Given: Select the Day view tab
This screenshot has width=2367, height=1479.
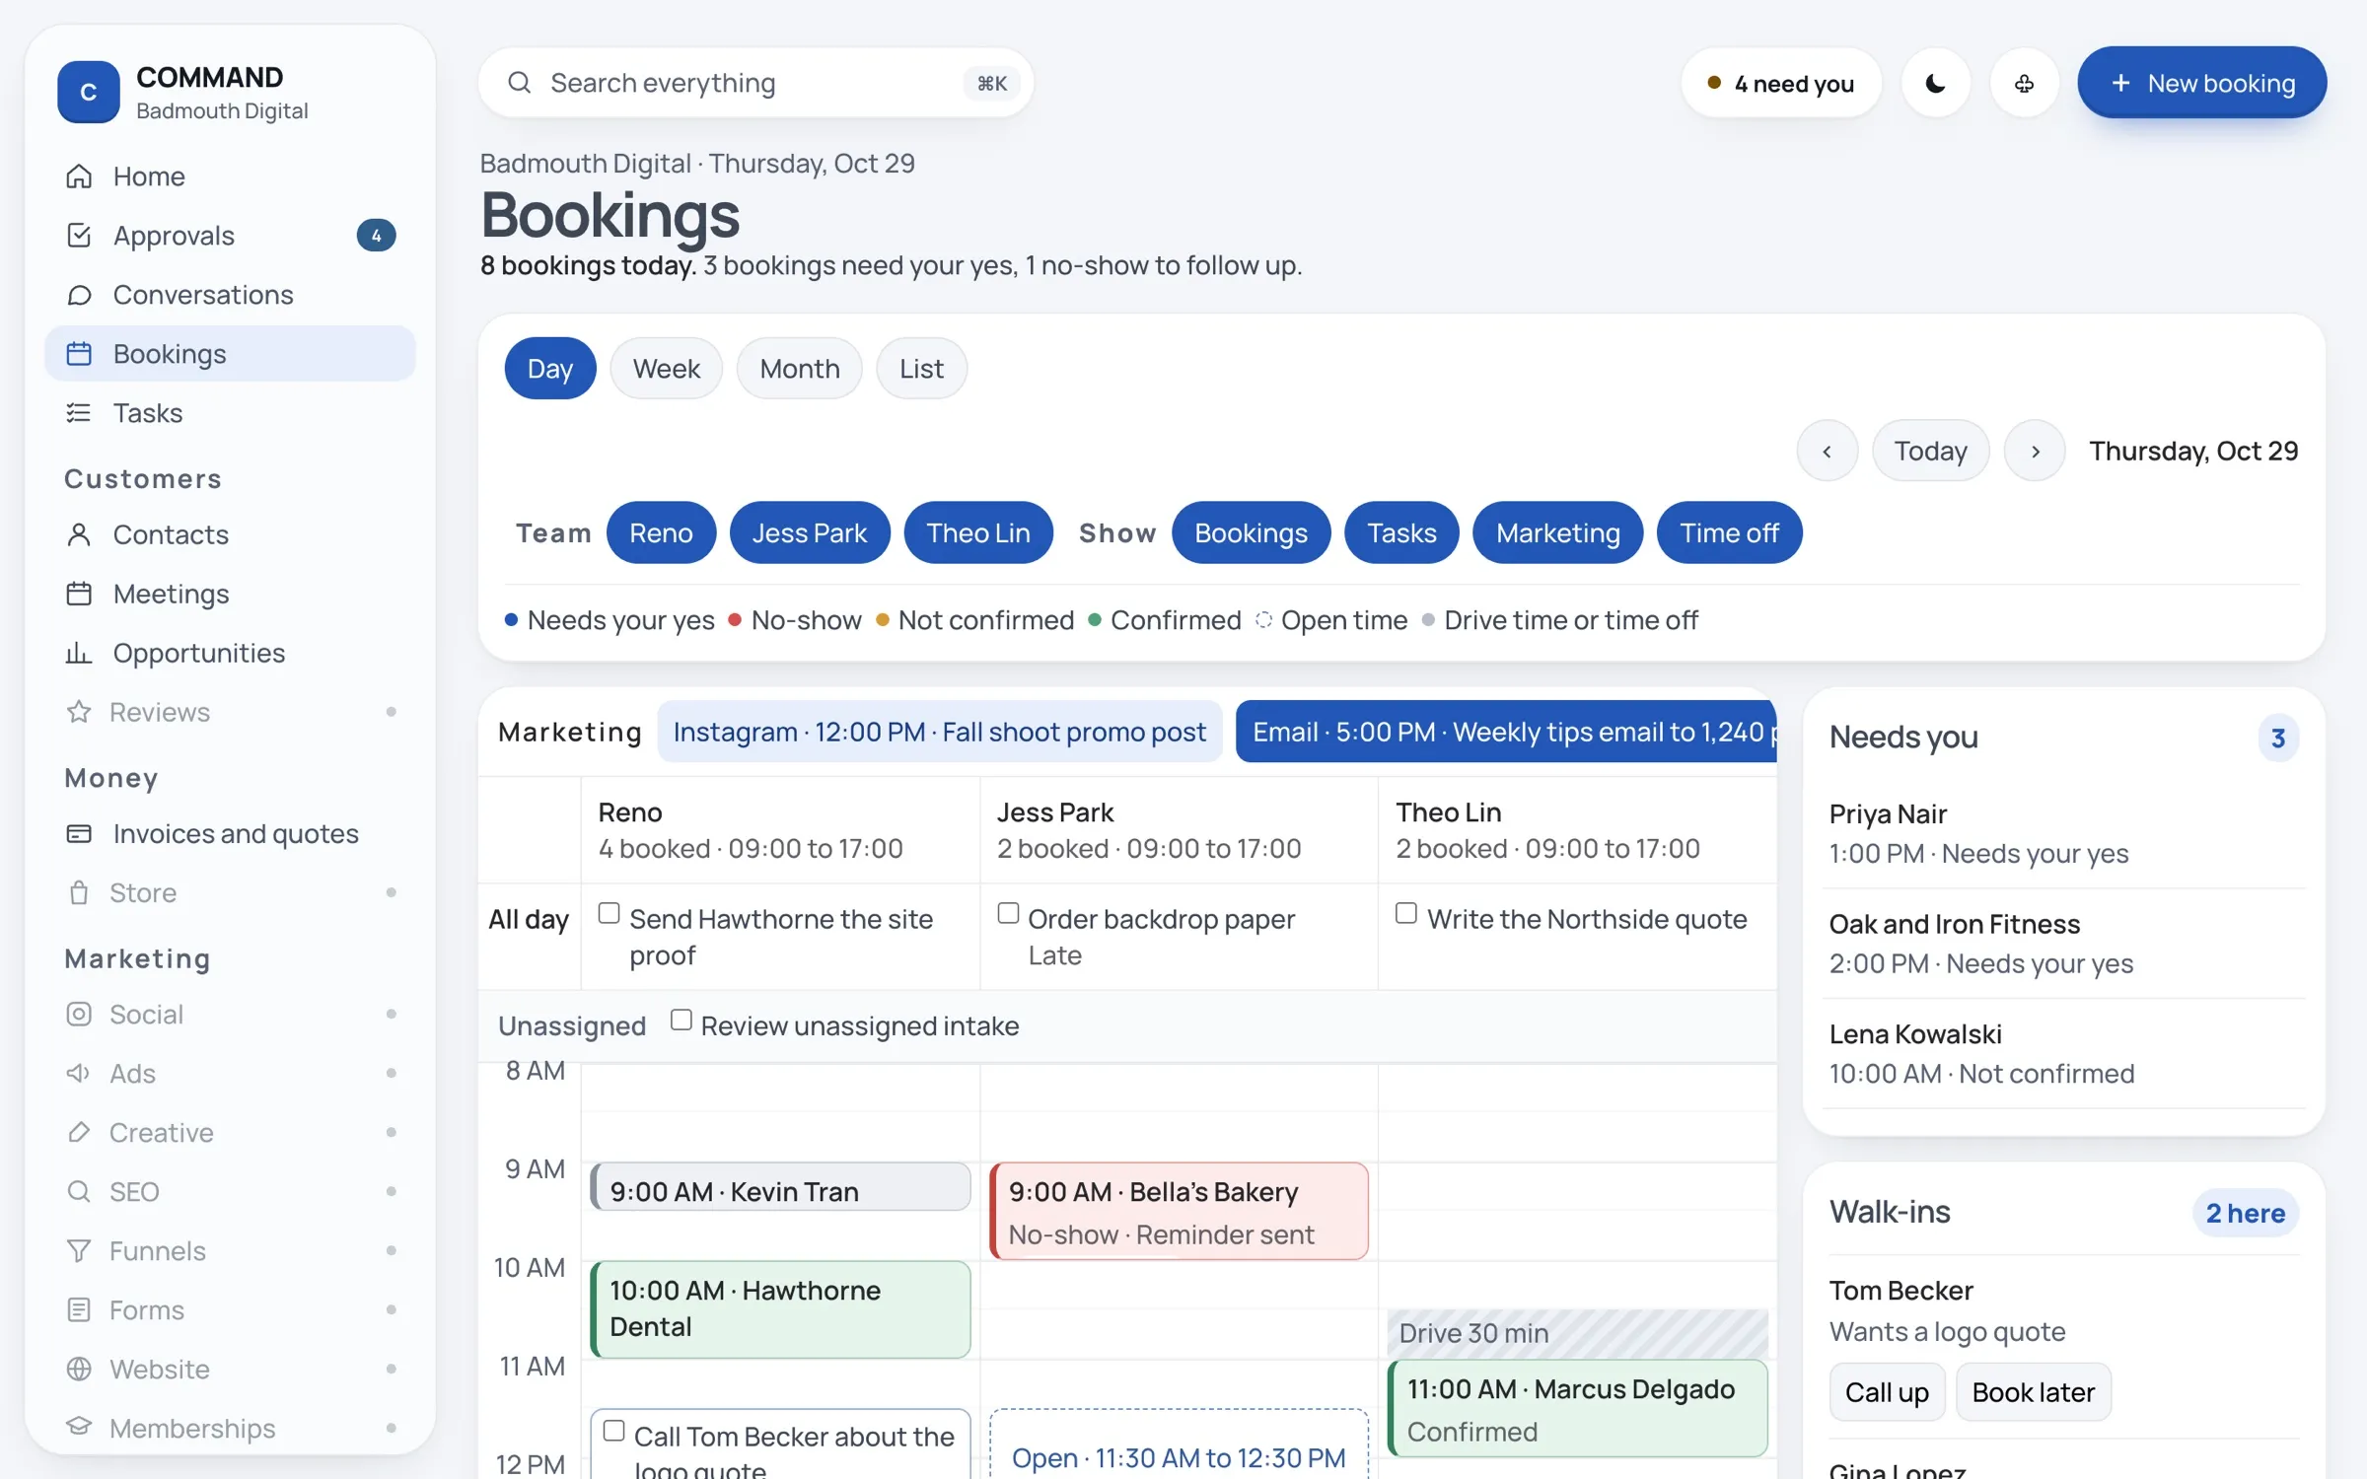Looking at the screenshot, I should [550, 369].
